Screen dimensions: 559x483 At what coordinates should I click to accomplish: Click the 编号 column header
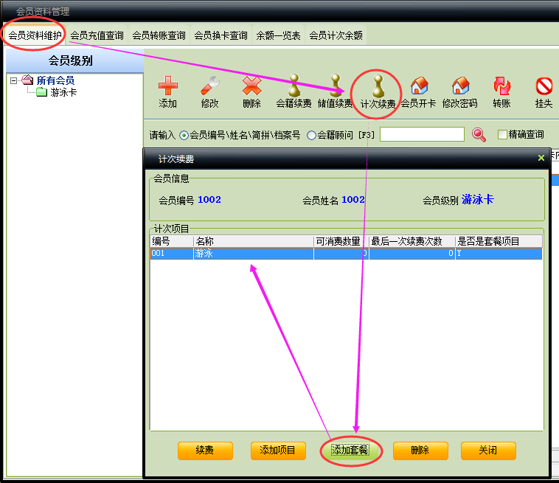point(172,241)
